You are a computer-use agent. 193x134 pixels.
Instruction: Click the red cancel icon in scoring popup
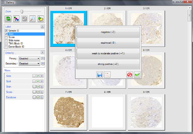pyautogui.click(x=129, y=75)
